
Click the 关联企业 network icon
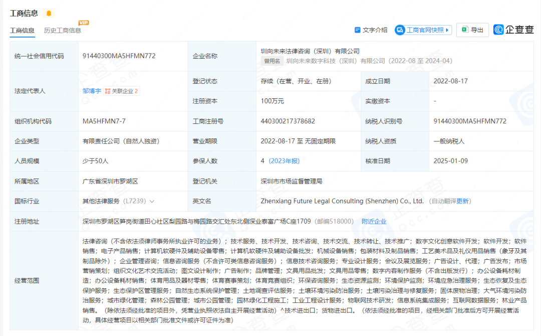[108, 91]
